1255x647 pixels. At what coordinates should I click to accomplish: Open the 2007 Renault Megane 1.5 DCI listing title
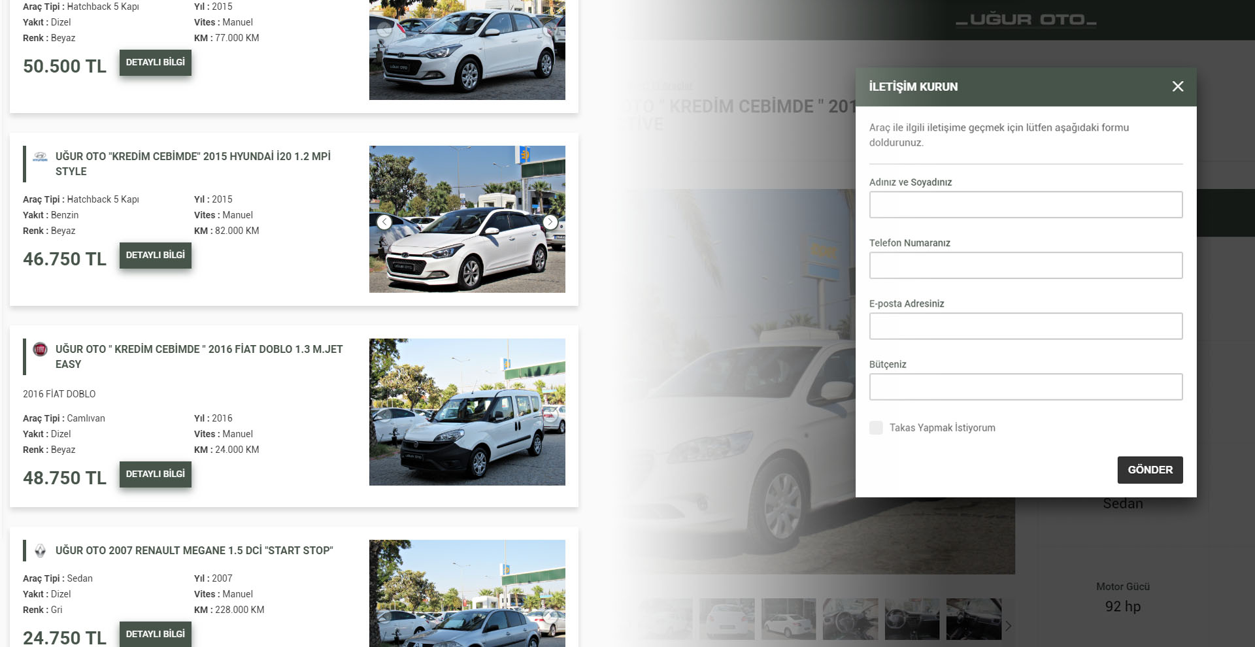[194, 551]
